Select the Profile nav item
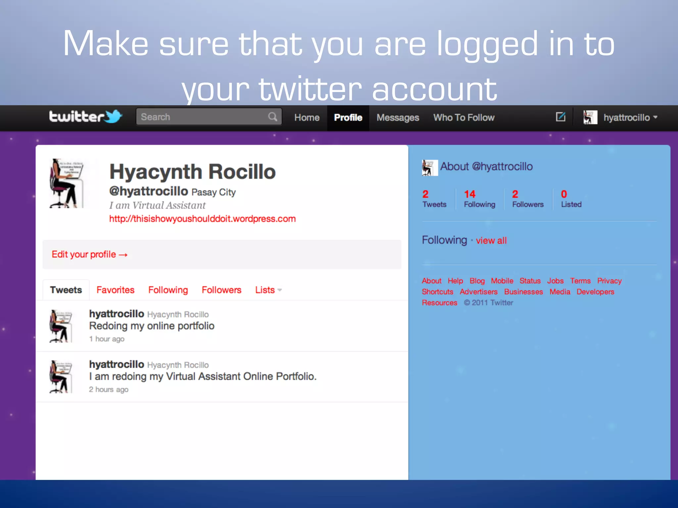Image resolution: width=678 pixels, height=508 pixels. pyautogui.click(x=348, y=117)
